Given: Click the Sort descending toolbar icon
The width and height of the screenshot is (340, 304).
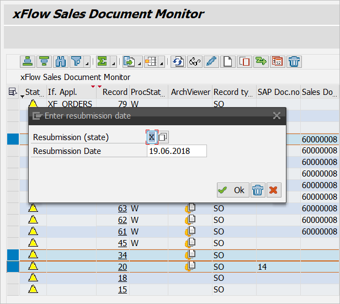Looking at the screenshot, I should (44, 62).
